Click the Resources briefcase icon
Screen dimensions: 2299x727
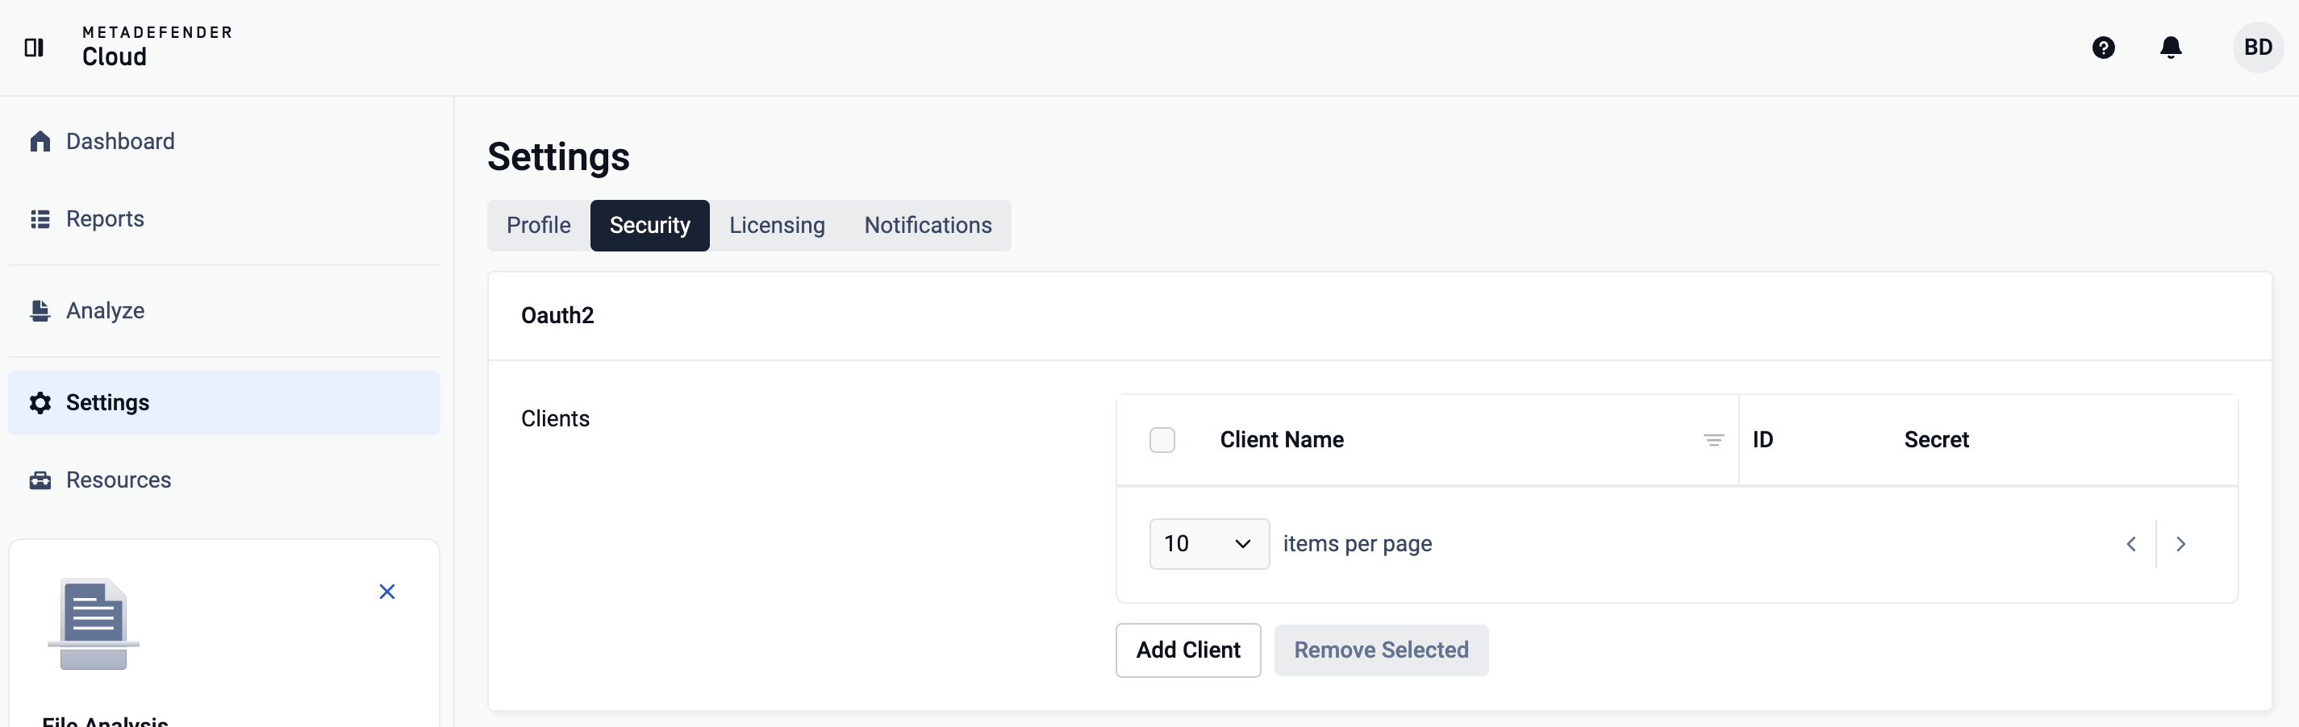(x=40, y=480)
